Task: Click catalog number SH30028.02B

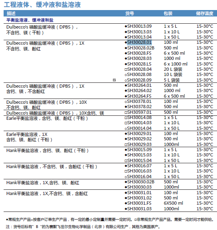Action: click(141, 48)
